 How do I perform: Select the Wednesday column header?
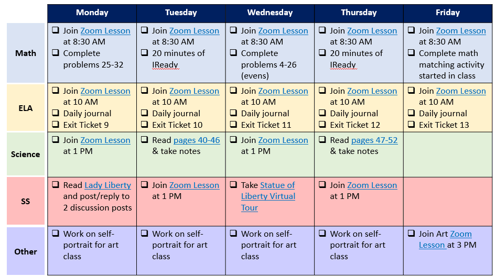270,13
